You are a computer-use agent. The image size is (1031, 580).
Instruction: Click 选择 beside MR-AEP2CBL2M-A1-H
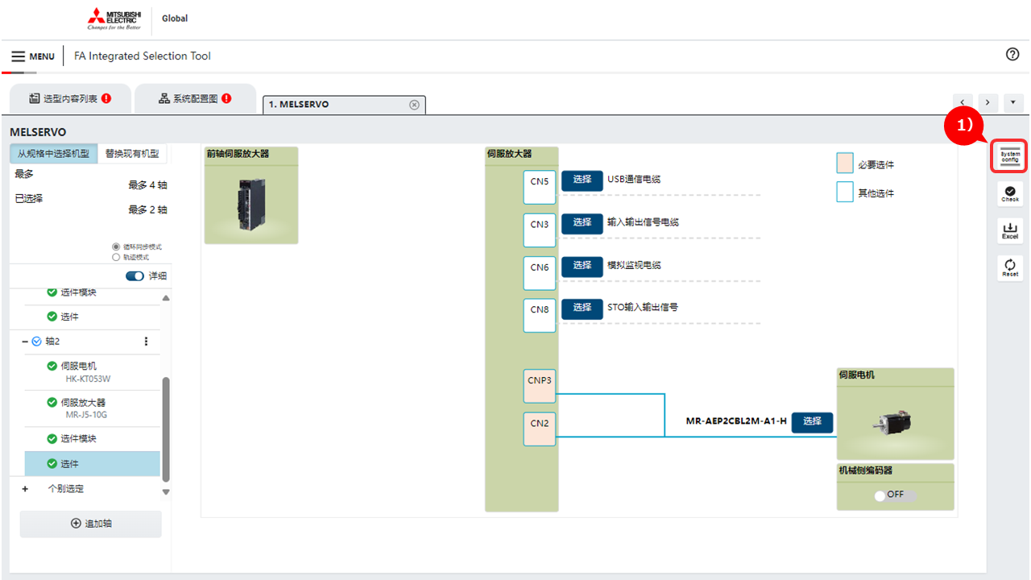click(x=812, y=422)
